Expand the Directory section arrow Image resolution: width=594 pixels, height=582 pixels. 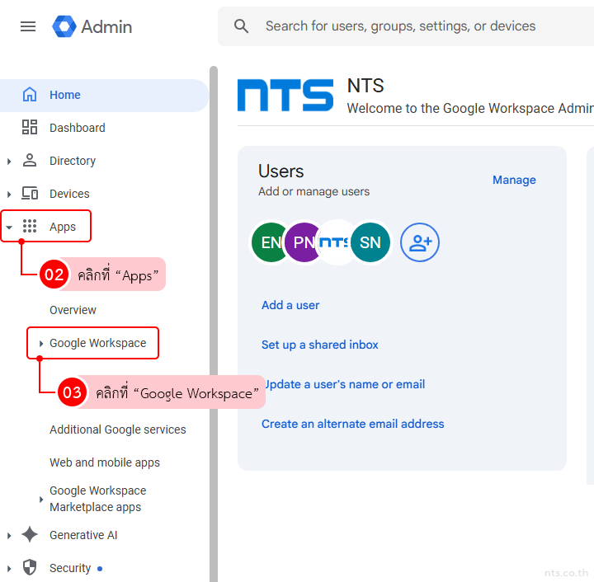click(x=9, y=162)
